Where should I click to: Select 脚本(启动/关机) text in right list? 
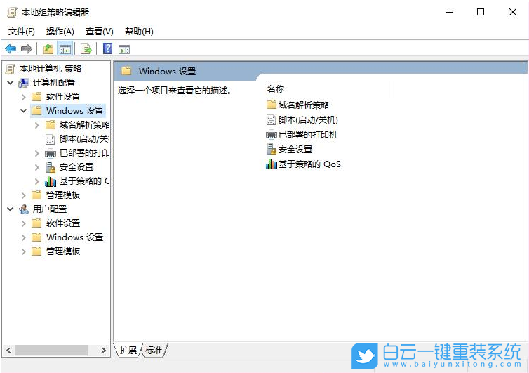click(x=308, y=120)
